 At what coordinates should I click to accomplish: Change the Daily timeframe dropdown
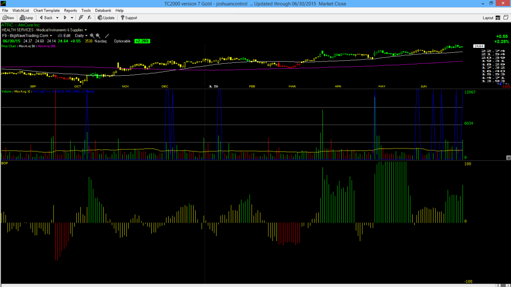coord(81,36)
